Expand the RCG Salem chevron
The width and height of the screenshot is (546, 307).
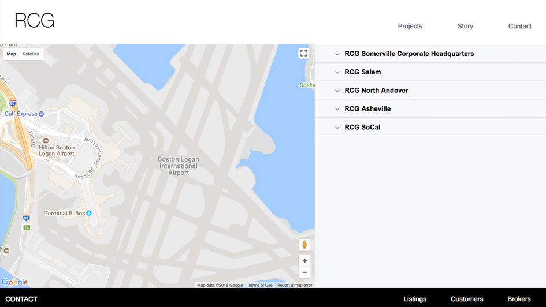337,72
